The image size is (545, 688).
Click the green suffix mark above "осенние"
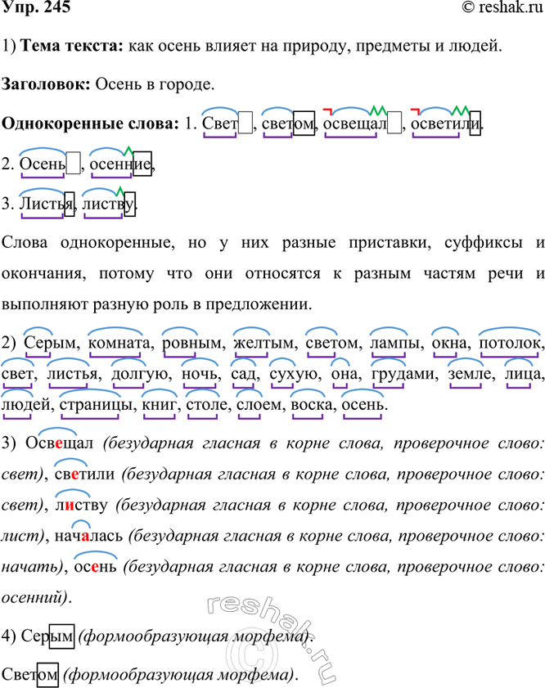pyautogui.click(x=128, y=149)
